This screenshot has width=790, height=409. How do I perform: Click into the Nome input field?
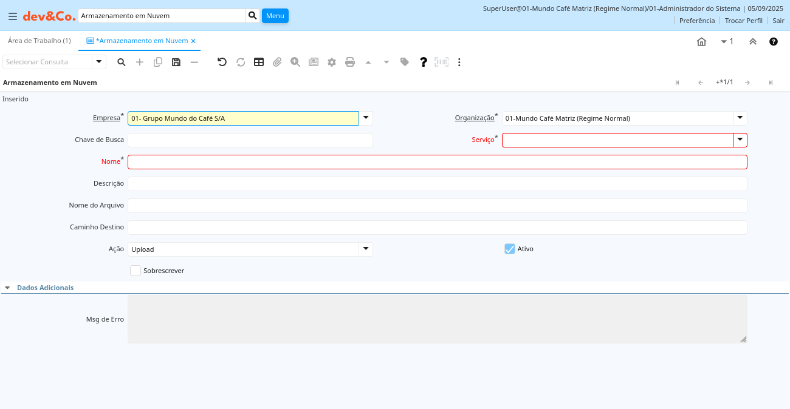437,162
